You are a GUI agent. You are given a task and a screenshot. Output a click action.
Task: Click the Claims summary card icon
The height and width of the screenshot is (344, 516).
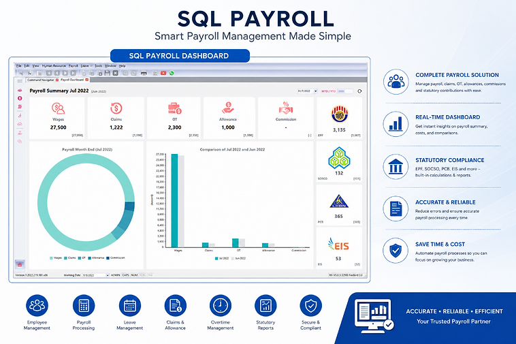(x=116, y=108)
